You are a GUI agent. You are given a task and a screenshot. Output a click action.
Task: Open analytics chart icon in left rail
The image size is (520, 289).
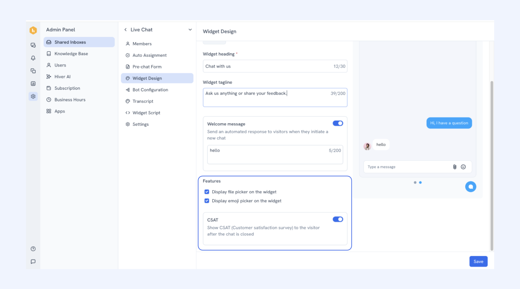coord(33,84)
